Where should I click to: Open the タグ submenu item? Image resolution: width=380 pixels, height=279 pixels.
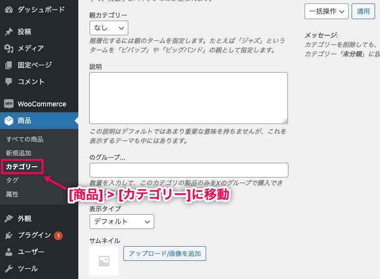pos(12,180)
